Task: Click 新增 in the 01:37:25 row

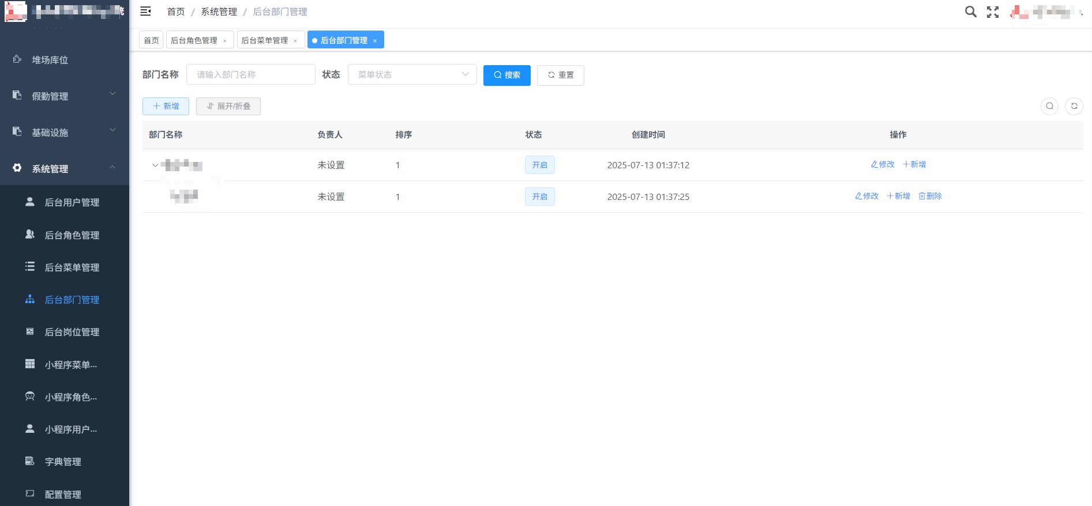Action: point(899,196)
